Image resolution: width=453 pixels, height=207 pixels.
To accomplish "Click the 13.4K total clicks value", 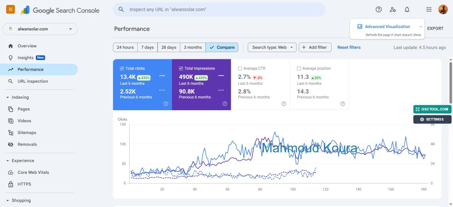I will point(128,77).
